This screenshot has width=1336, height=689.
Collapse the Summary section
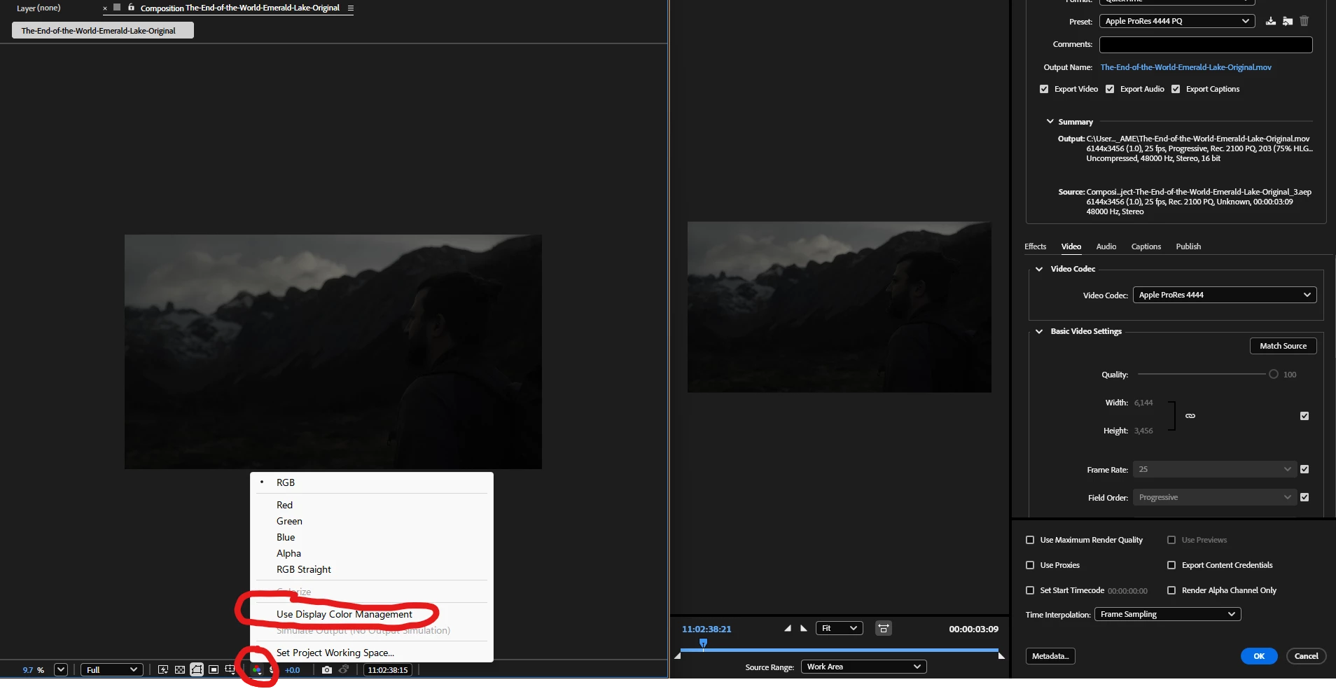coord(1050,121)
